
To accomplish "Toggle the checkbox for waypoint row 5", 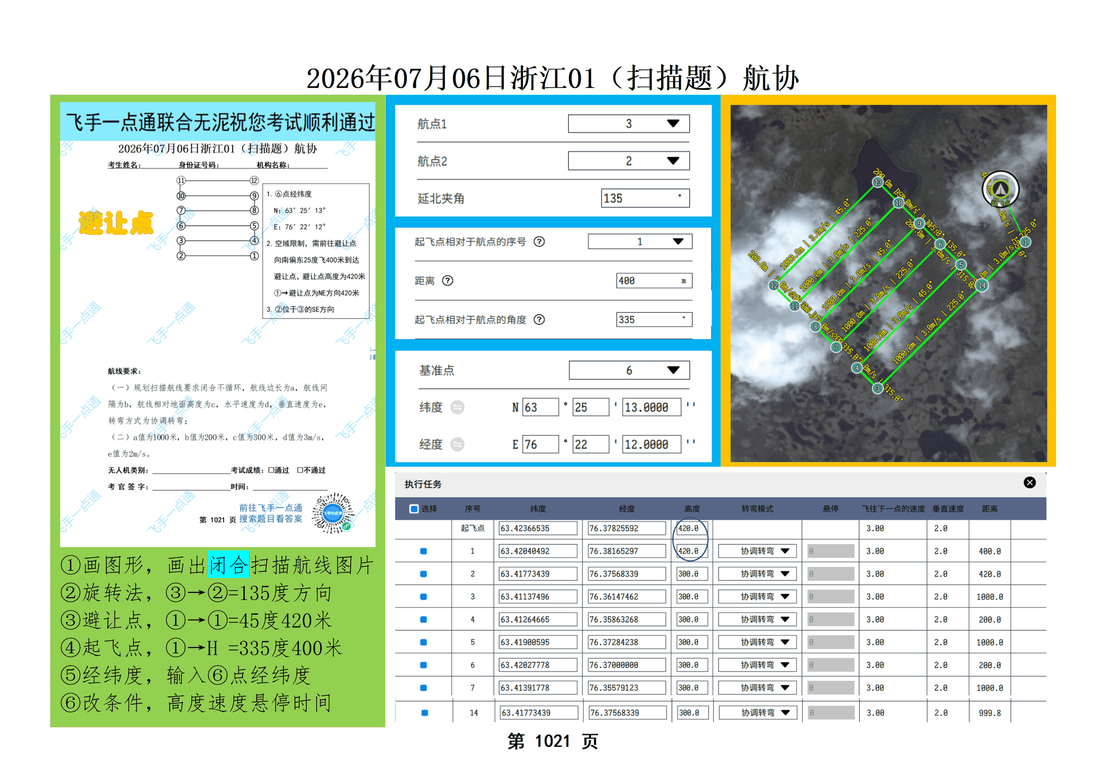I will click(x=423, y=642).
